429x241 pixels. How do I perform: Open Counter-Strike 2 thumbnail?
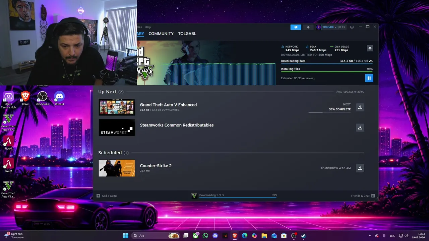(117, 168)
